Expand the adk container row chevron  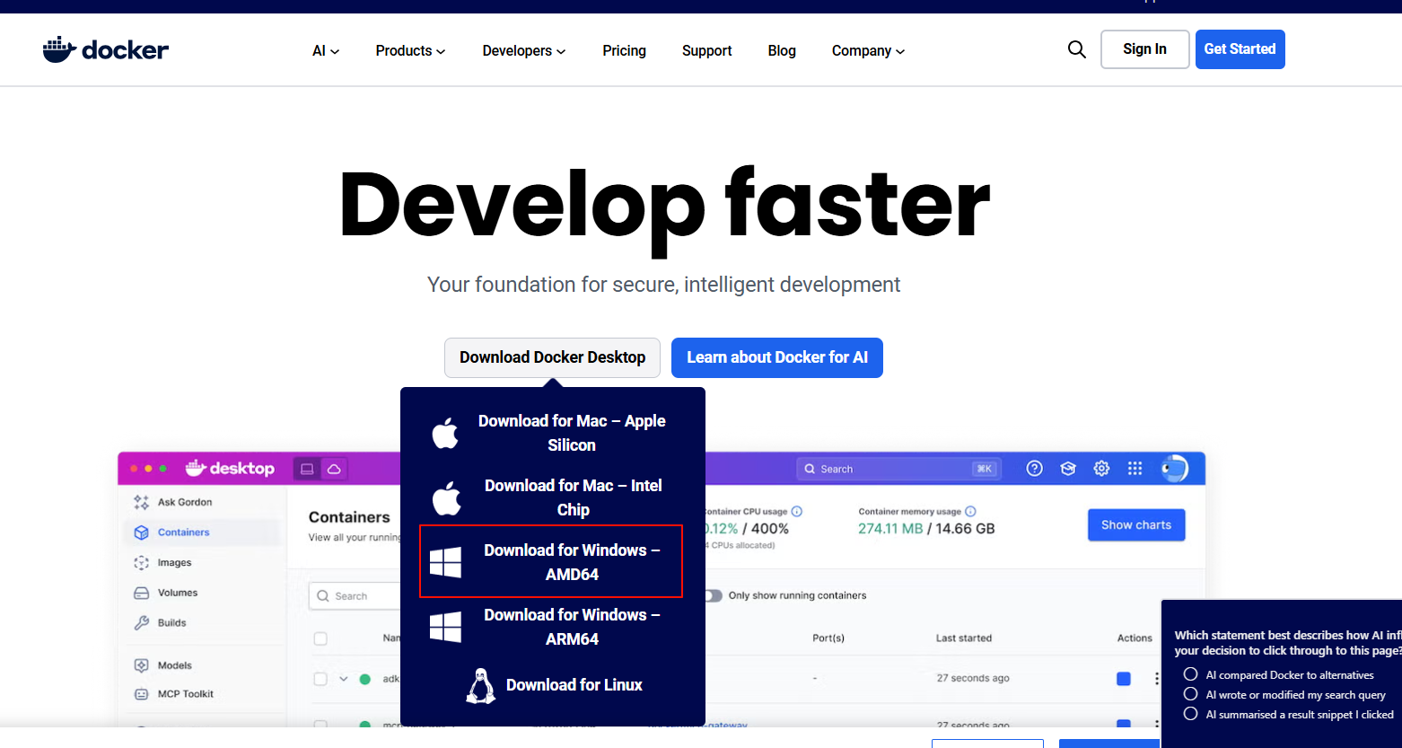tap(343, 679)
